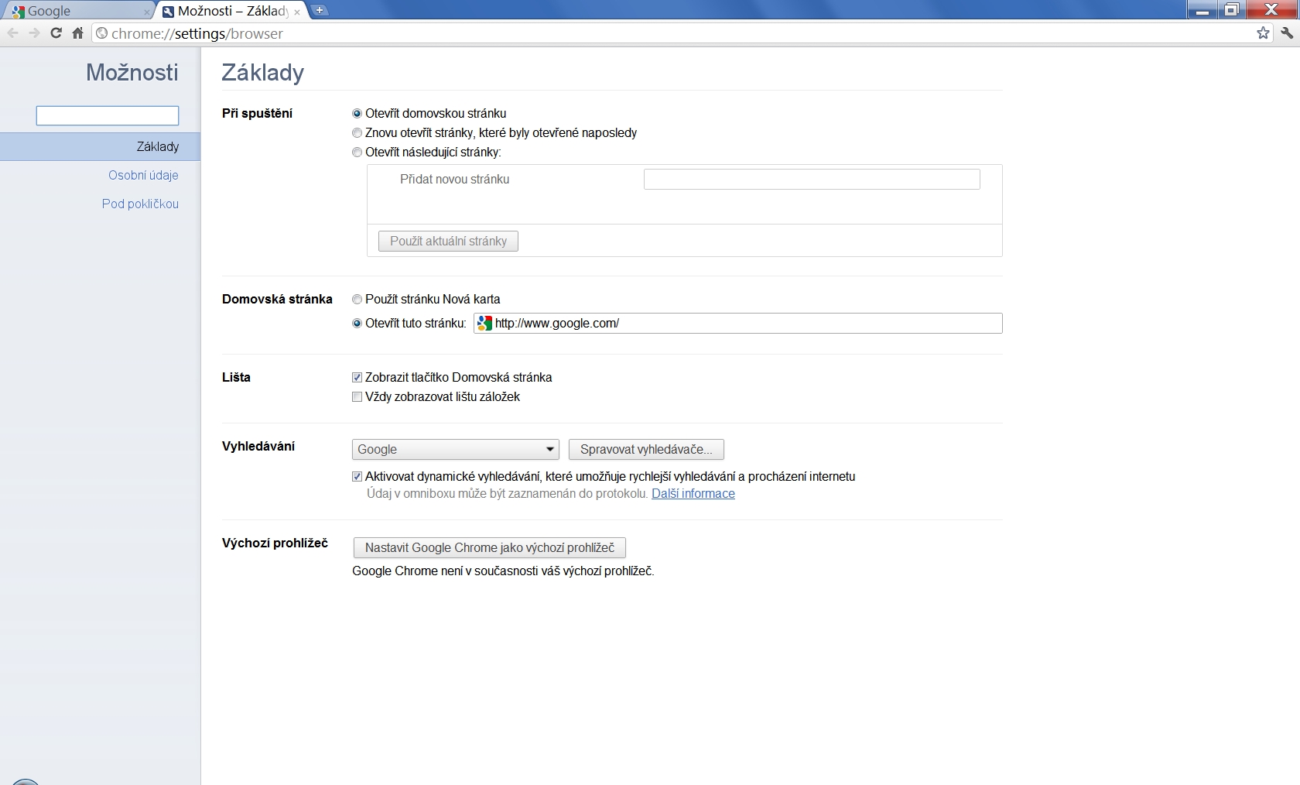Select 'Otevřít domovskou stránku' radio option
The width and height of the screenshot is (1300, 785).
coord(357,114)
